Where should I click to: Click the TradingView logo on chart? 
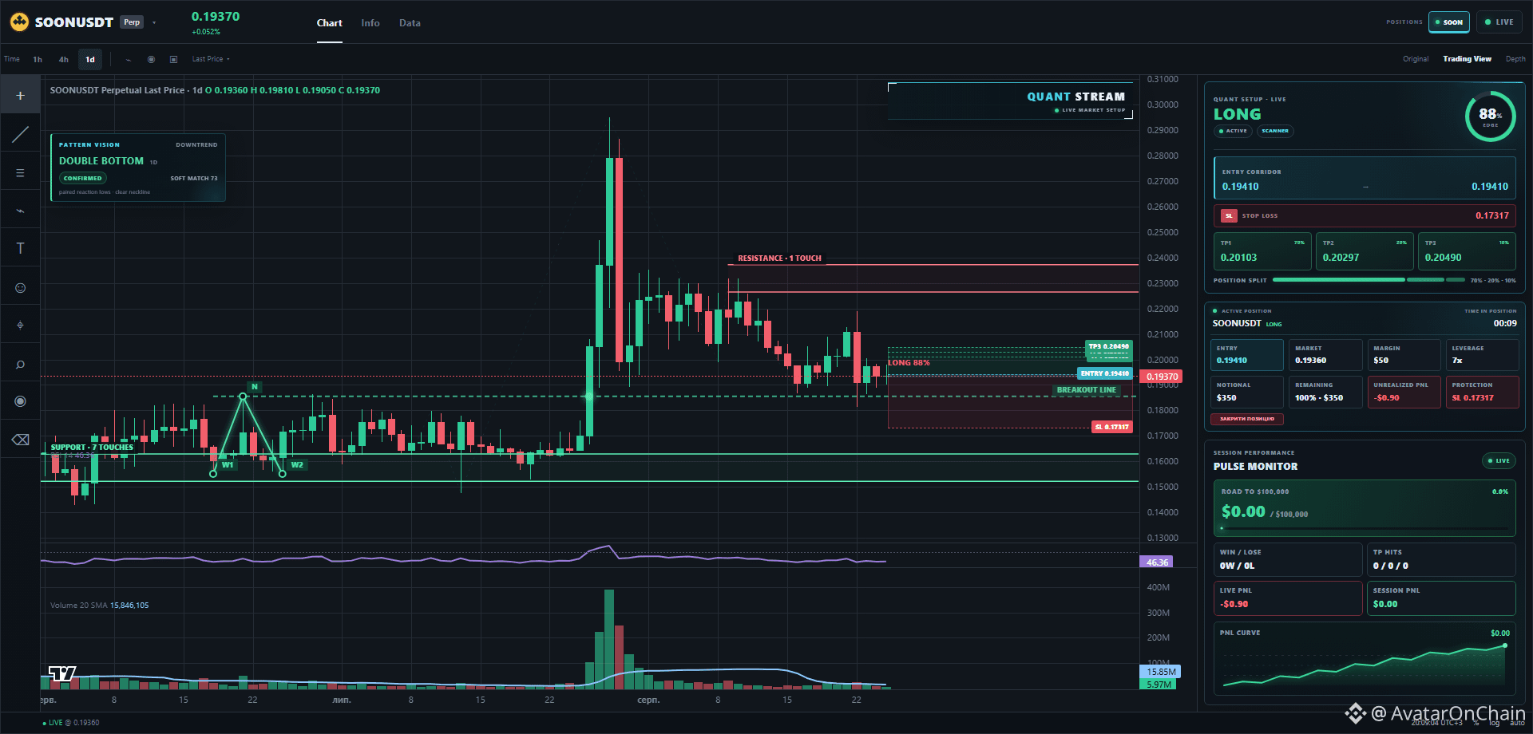click(x=62, y=674)
